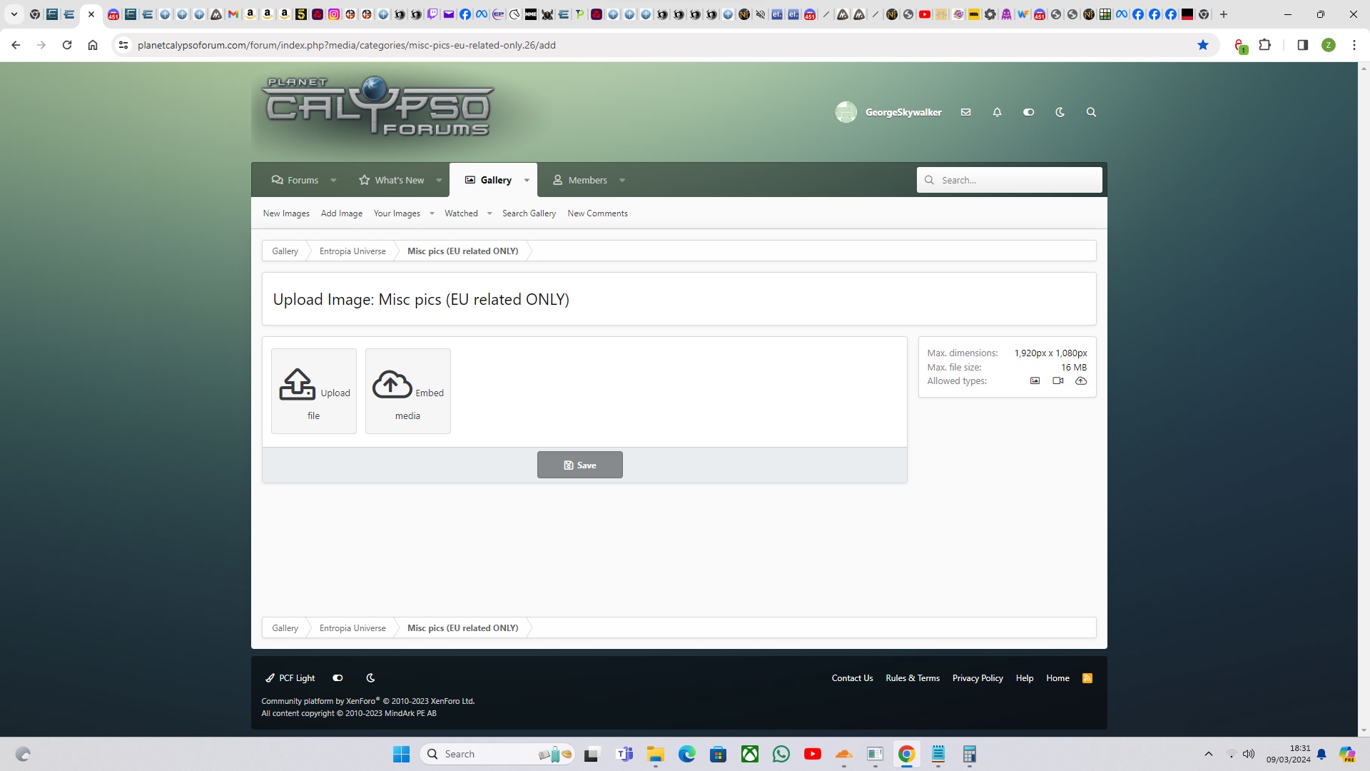Expand the Gallery tab dropdown arrow
This screenshot has height=771, width=1370.
click(x=527, y=181)
